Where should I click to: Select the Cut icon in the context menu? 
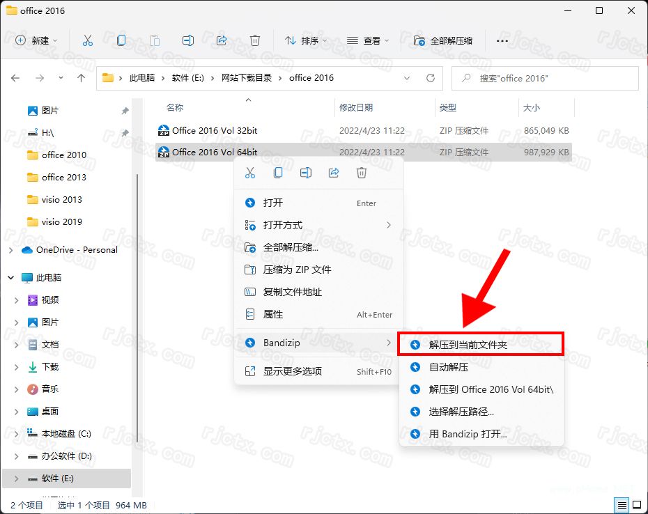[x=250, y=172]
